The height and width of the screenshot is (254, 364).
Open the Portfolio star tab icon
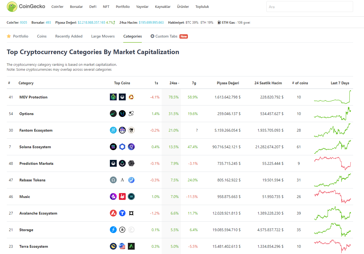(x=9, y=36)
